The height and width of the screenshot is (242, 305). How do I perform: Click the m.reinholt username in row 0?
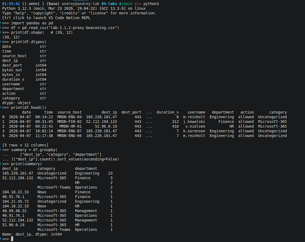[194, 117]
